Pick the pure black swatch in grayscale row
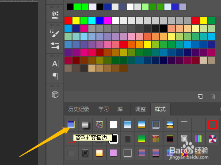Image resolution: width=221 pixels, height=165 pixels. [x=164, y=28]
